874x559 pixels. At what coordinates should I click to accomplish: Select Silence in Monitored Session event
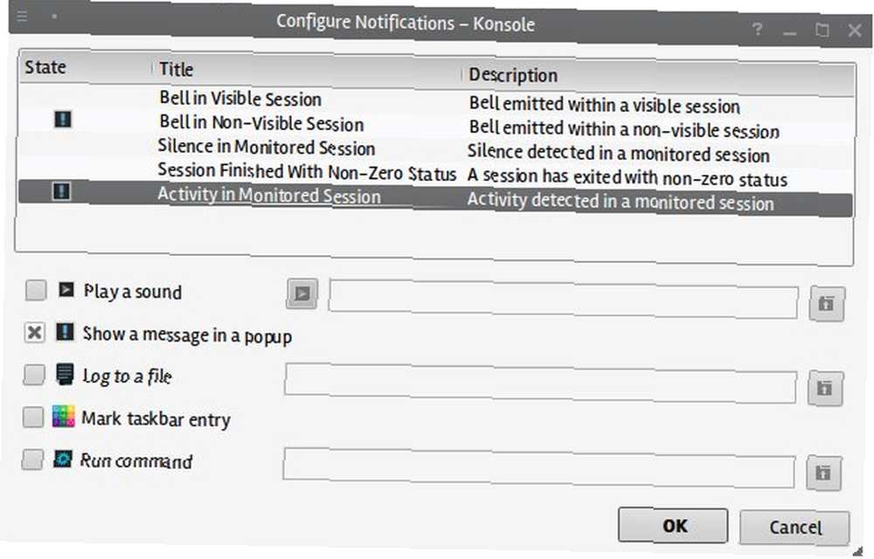click(x=436, y=149)
